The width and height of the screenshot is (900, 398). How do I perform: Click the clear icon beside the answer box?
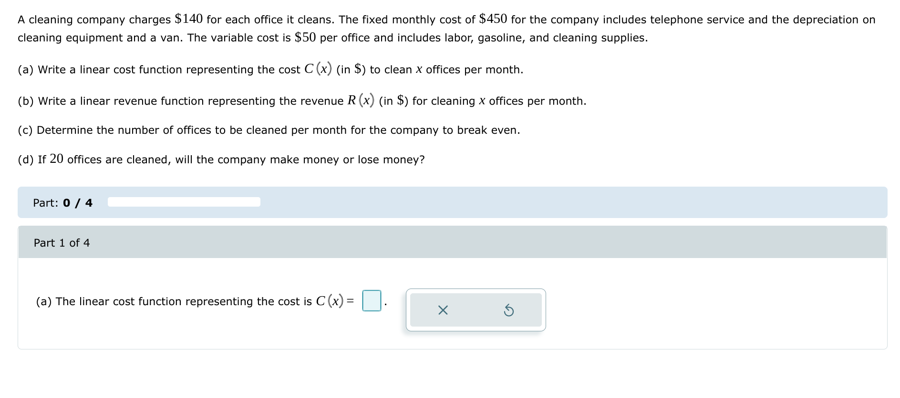click(443, 310)
